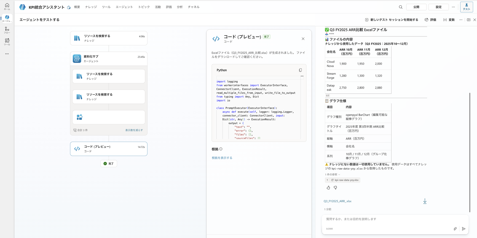Collapse the 1 件の参照 references list
477x238 pixels.
(x=332, y=174)
